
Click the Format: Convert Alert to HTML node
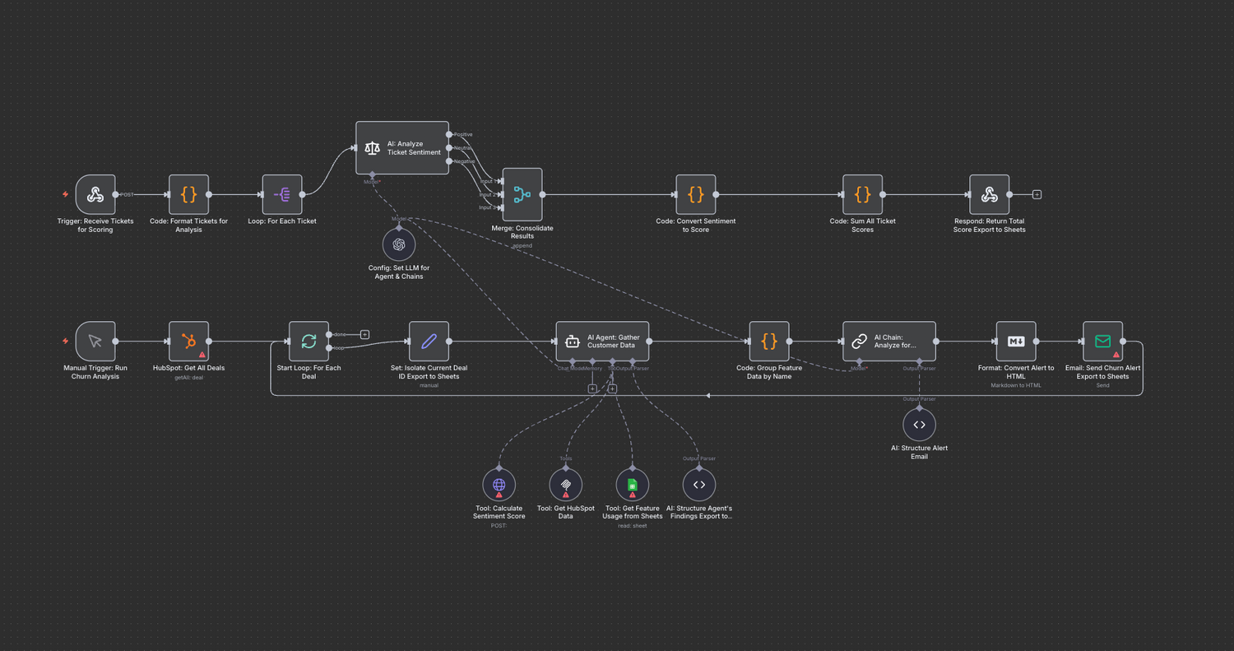(x=1016, y=342)
